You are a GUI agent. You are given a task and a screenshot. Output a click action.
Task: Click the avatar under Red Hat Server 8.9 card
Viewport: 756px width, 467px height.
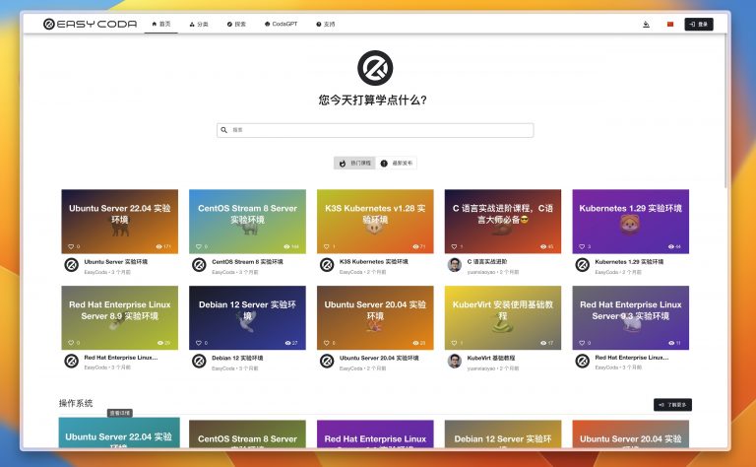click(x=71, y=361)
